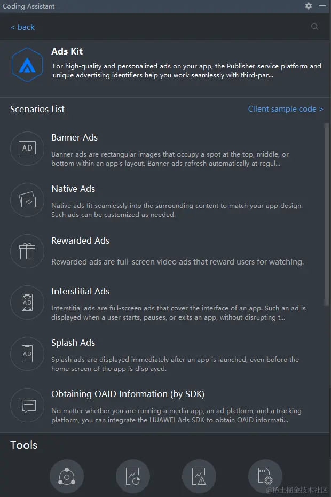The width and height of the screenshot is (331, 497).
Task: Open the file with gear settings tool
Action: 265,476
